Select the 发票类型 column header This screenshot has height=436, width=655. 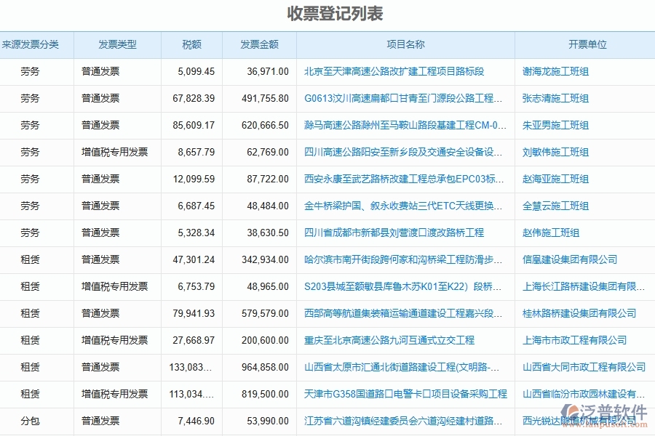pos(118,44)
